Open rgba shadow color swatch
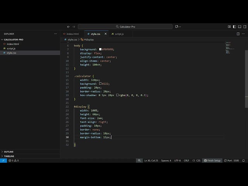 117,95
